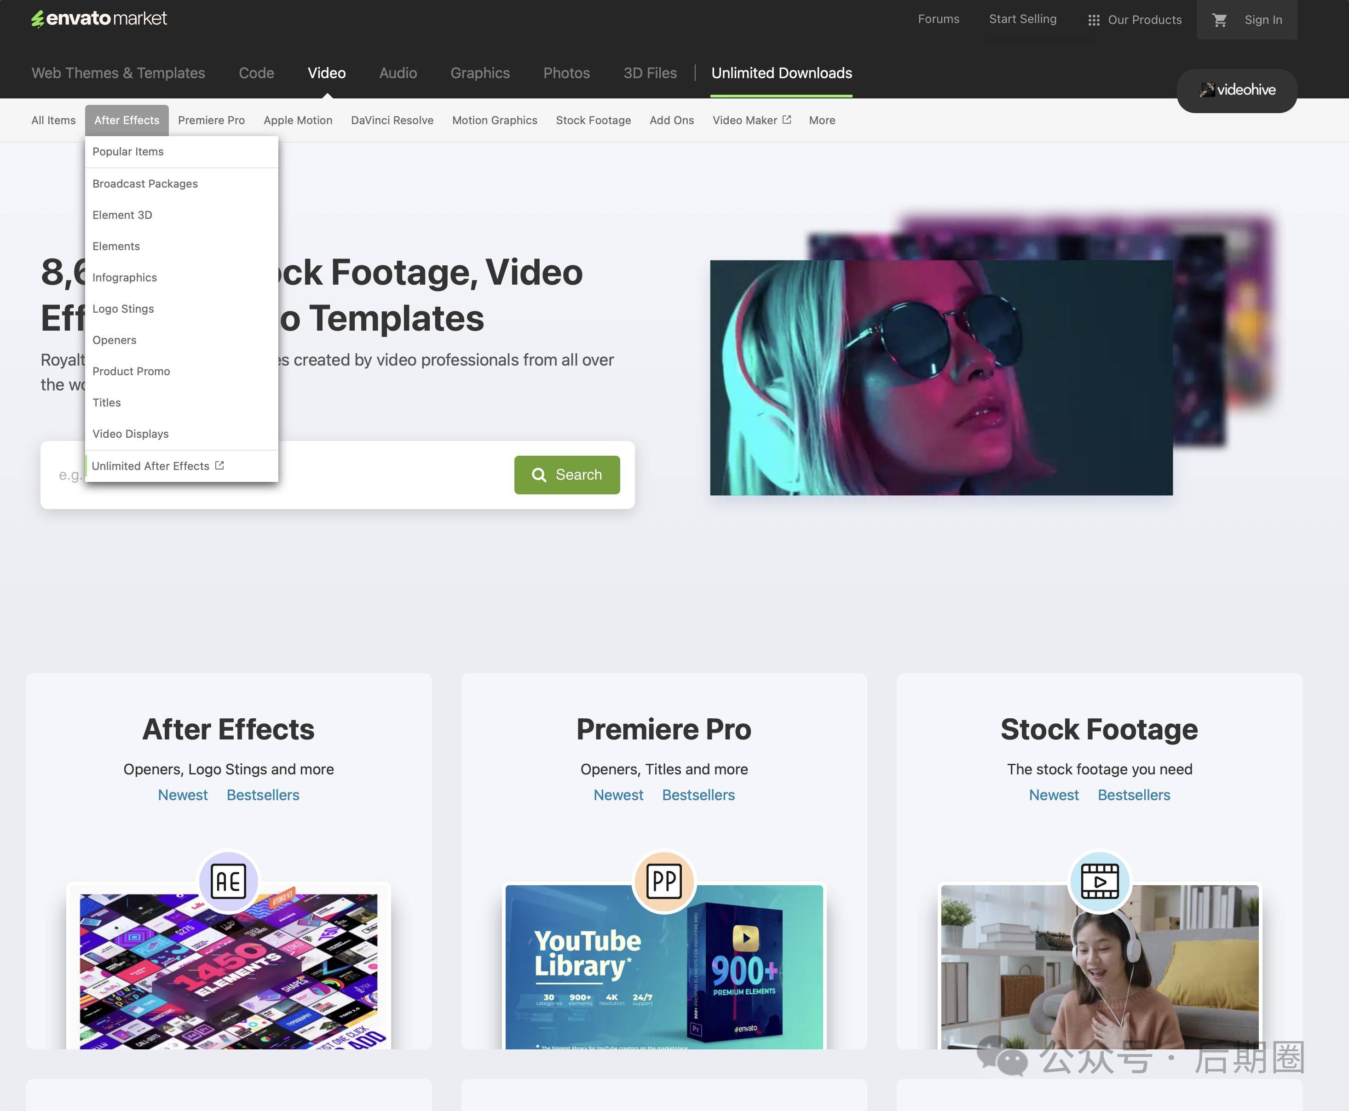Open the Photos category
This screenshot has width=1349, height=1111.
[567, 73]
